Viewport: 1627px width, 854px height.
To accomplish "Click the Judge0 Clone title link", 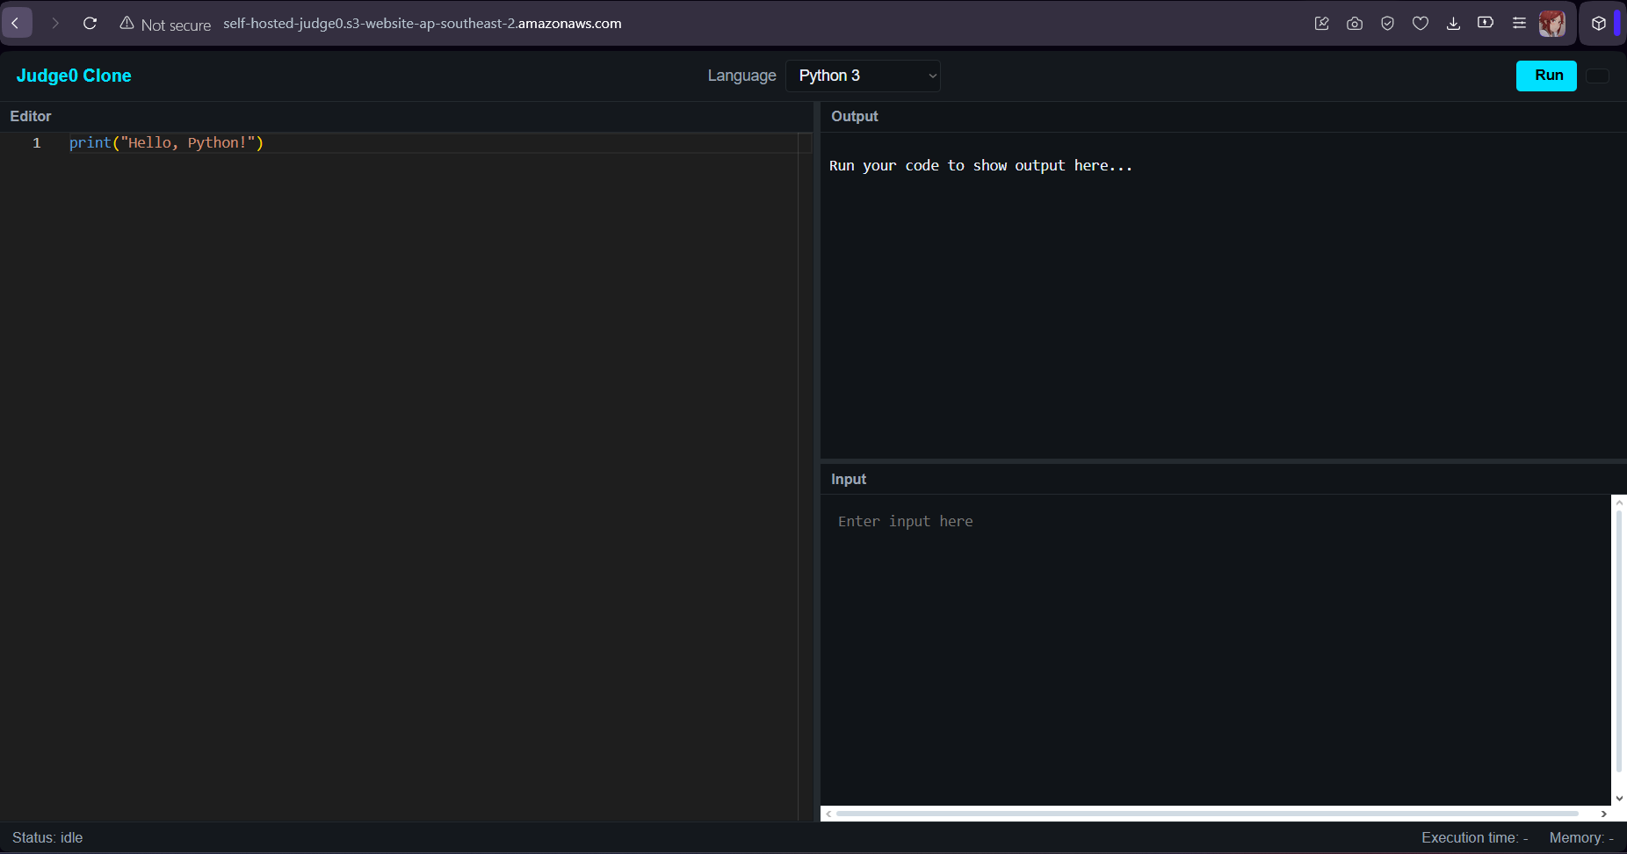I will (74, 76).
